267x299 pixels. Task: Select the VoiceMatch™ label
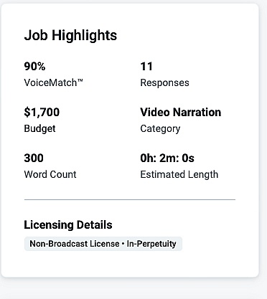point(53,82)
